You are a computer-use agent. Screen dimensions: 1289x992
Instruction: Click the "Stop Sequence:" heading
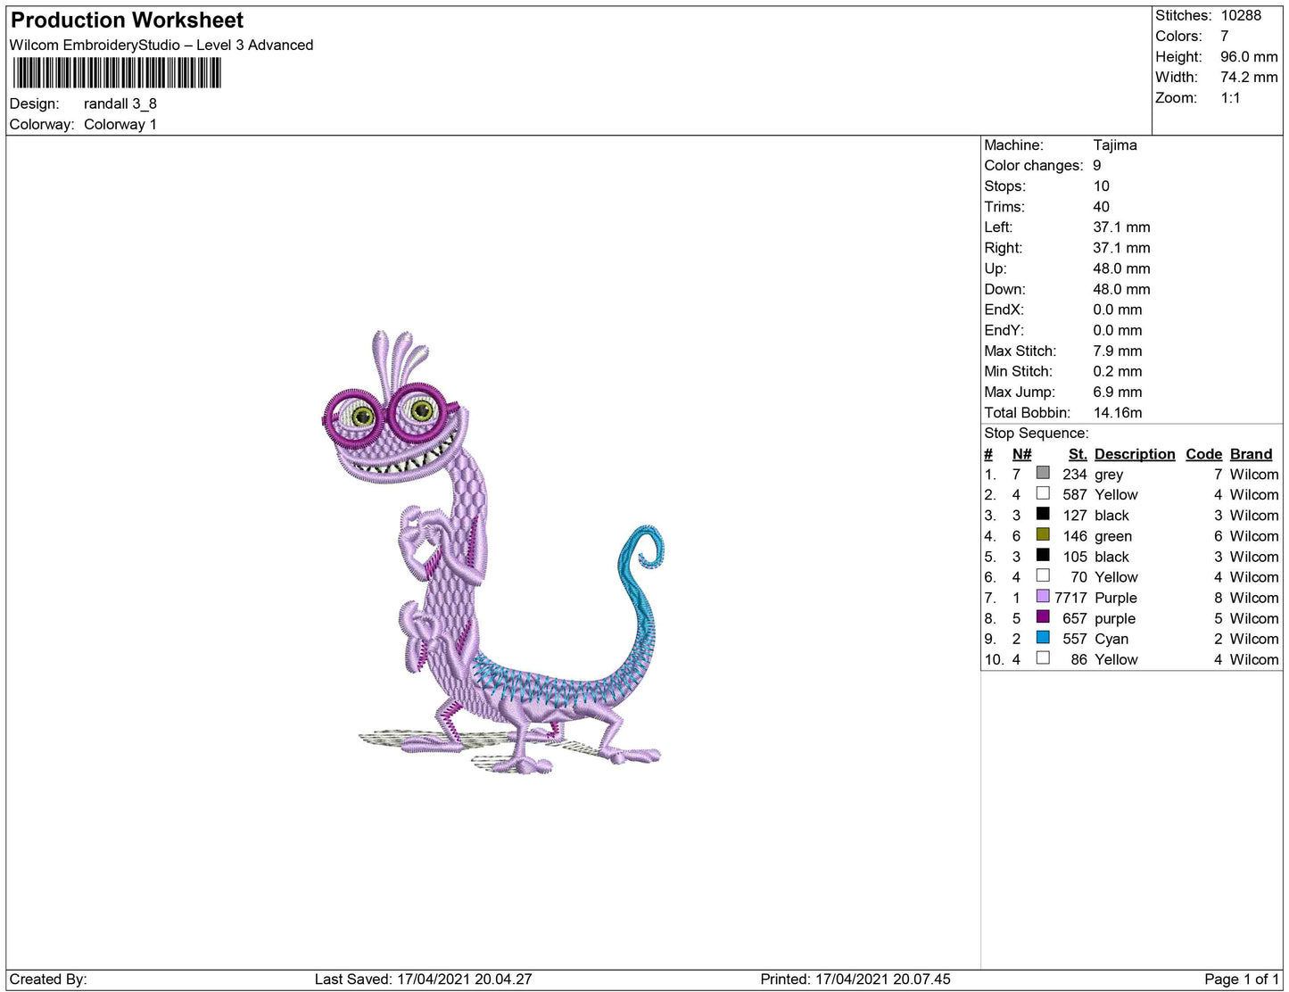(x=1036, y=433)
